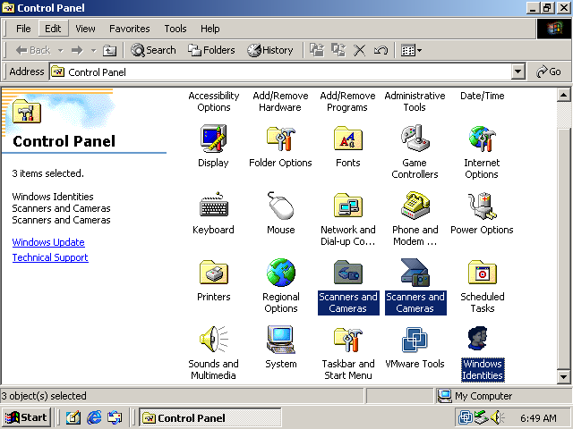Select the Keyboard icon
This screenshot has height=429, width=573.
tap(213, 206)
